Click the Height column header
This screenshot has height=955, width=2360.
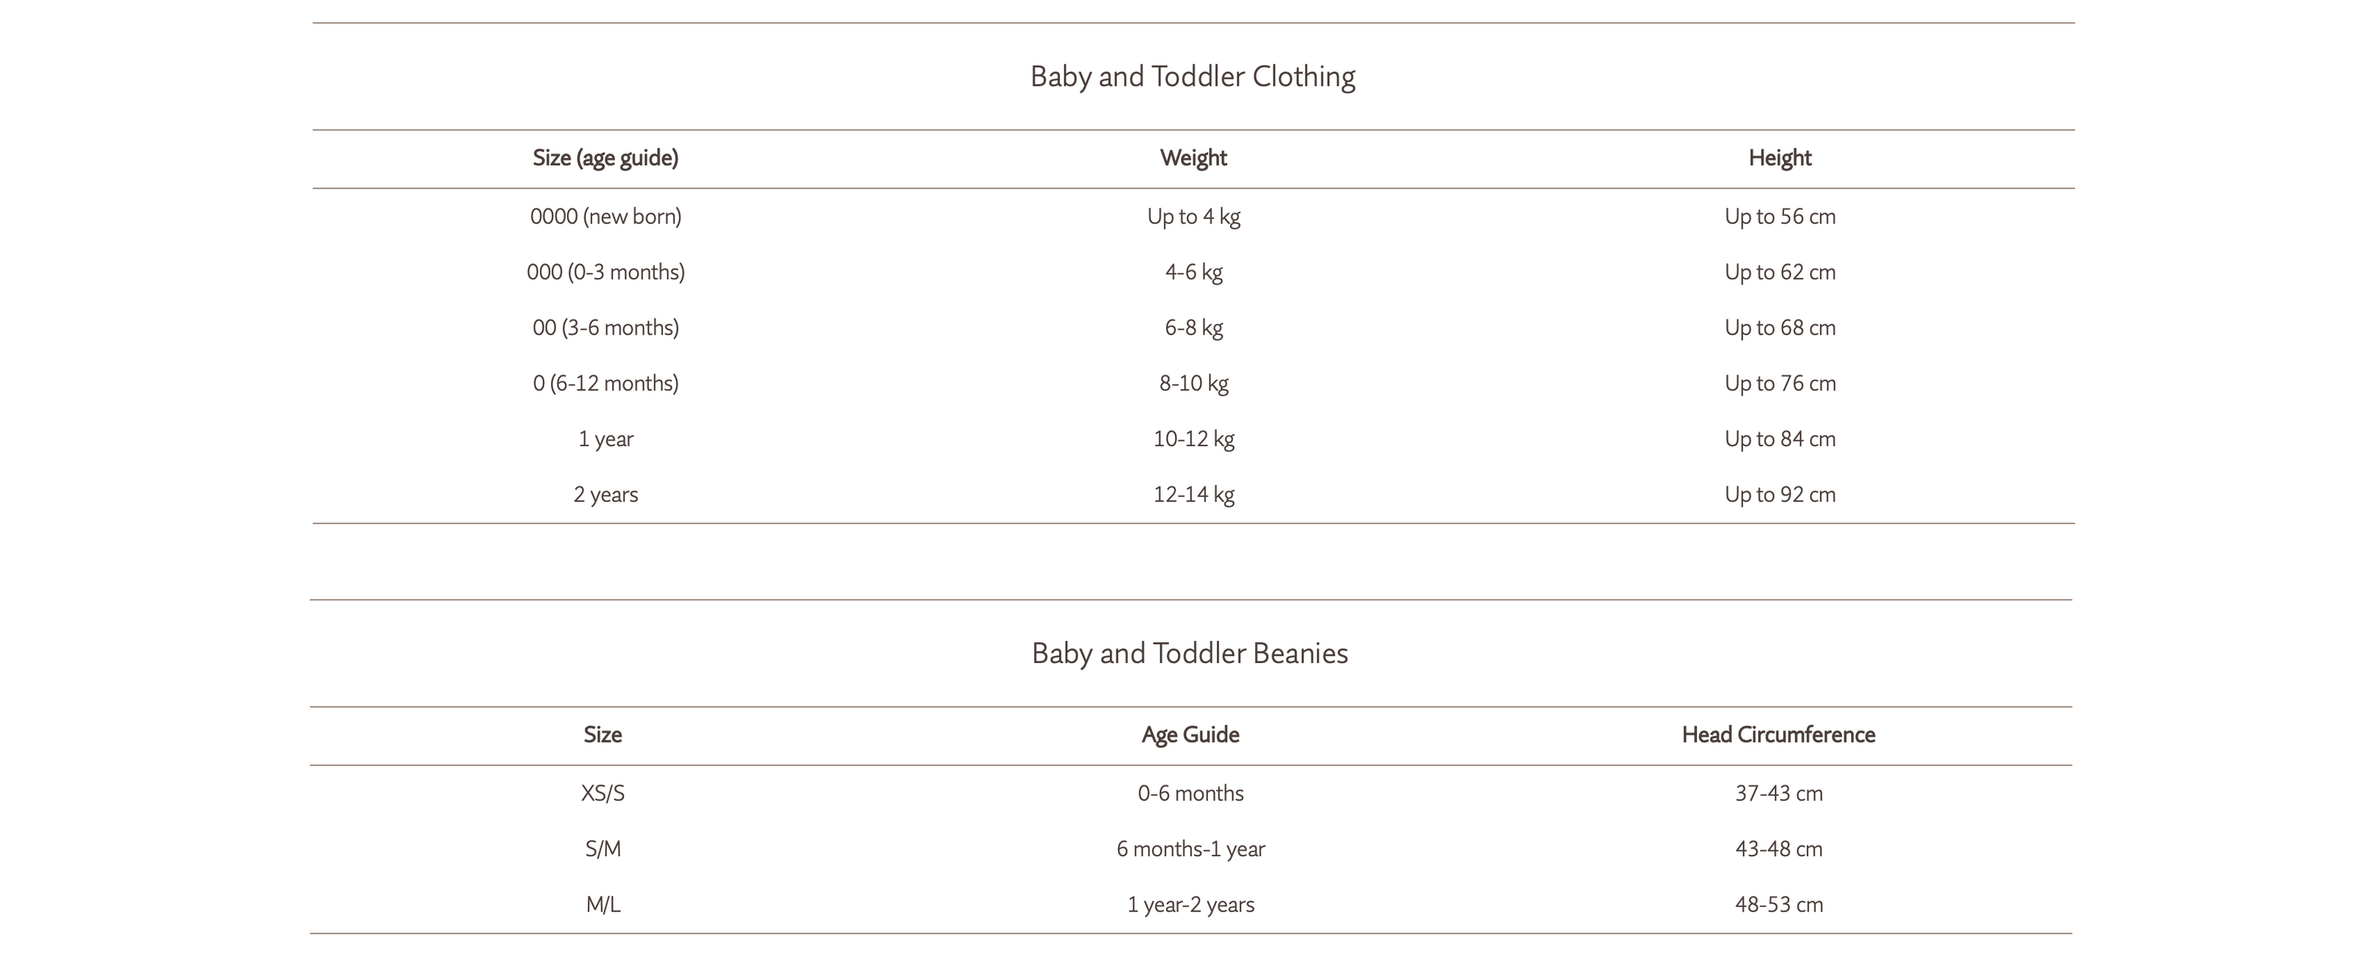(1779, 158)
